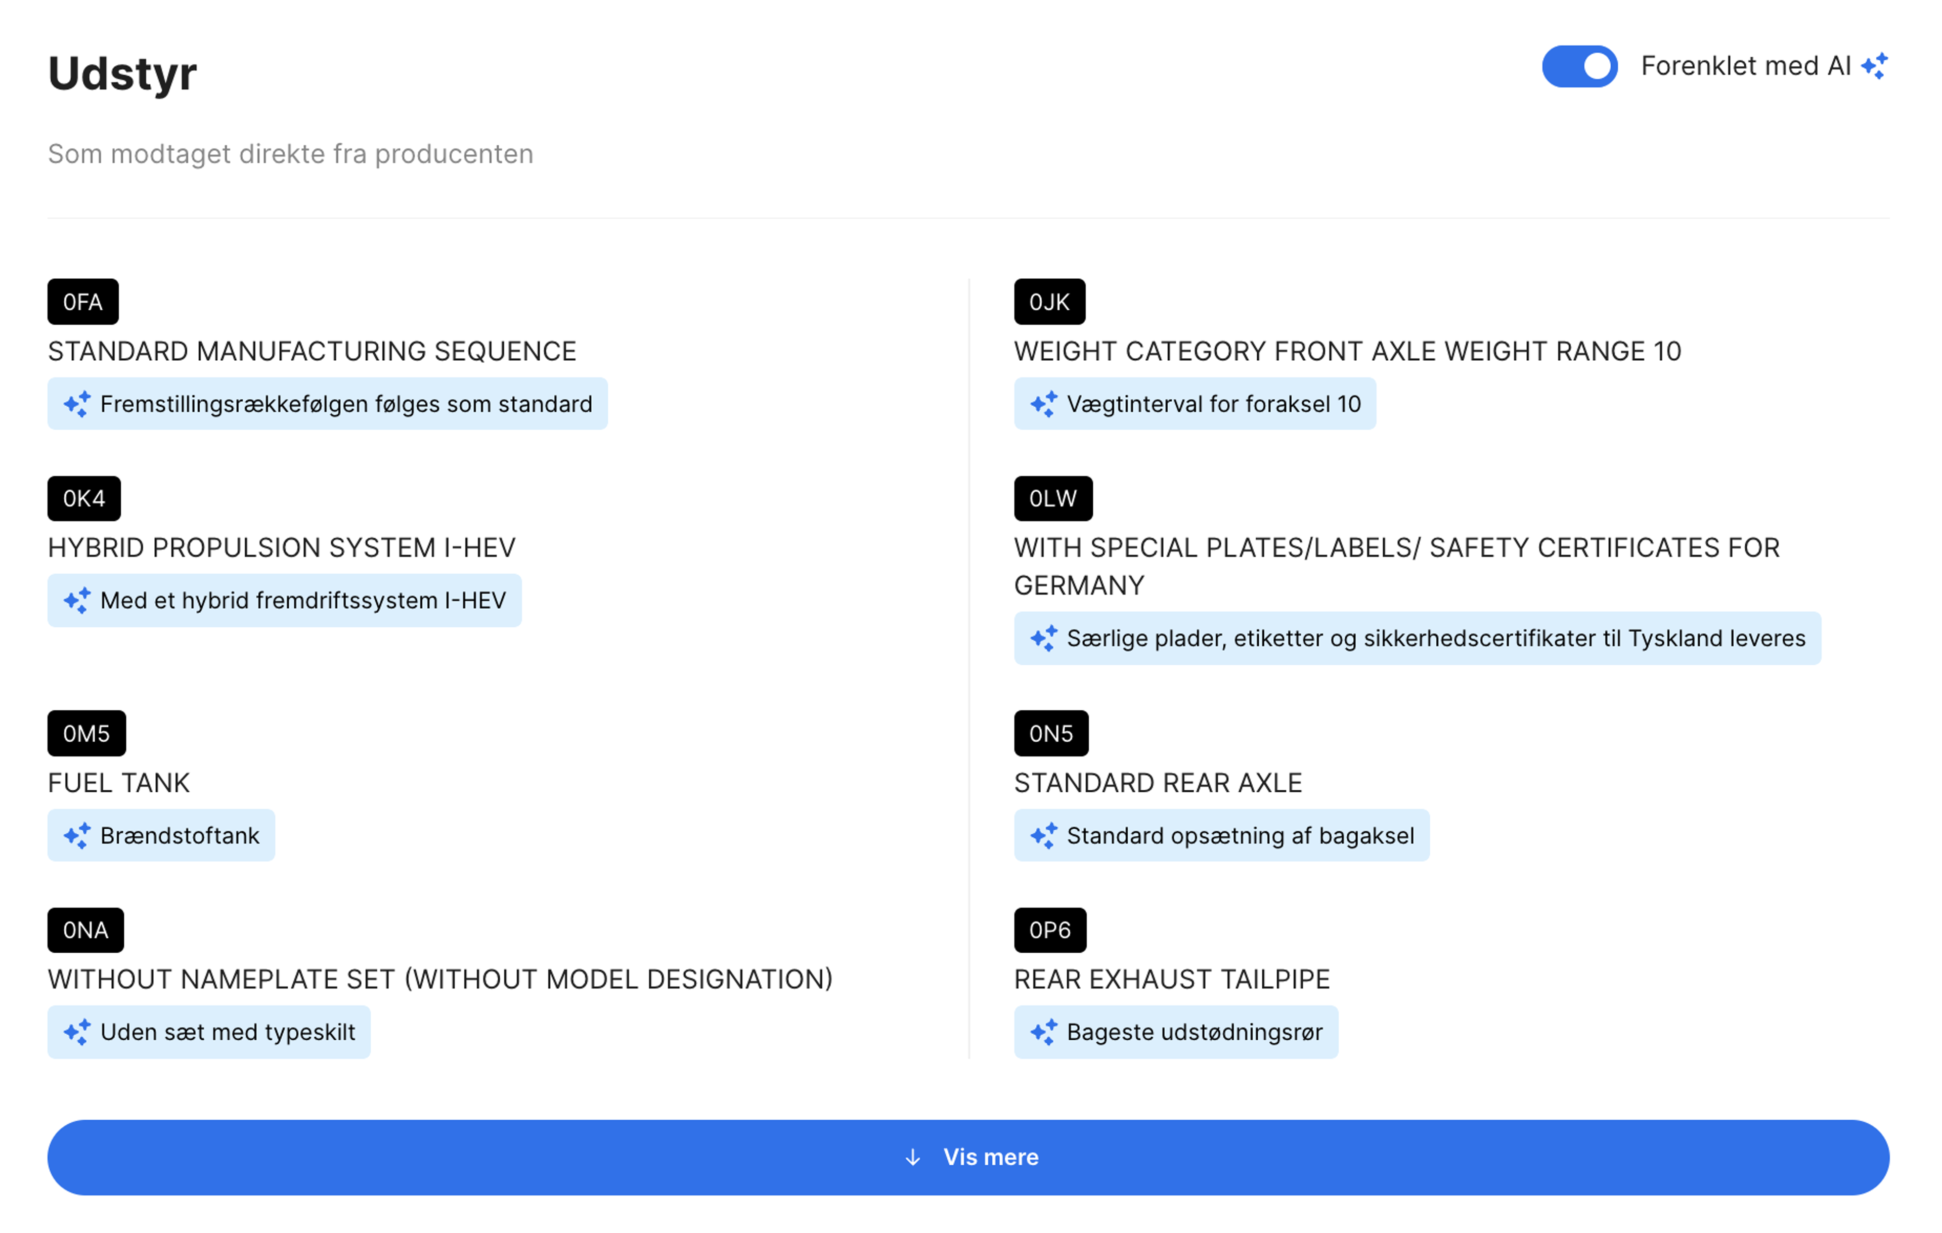Select the STANDARD REAR AXLE title
1942x1233 pixels.
coord(1158,783)
